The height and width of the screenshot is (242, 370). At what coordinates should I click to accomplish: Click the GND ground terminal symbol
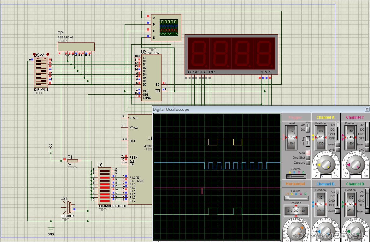51,229
